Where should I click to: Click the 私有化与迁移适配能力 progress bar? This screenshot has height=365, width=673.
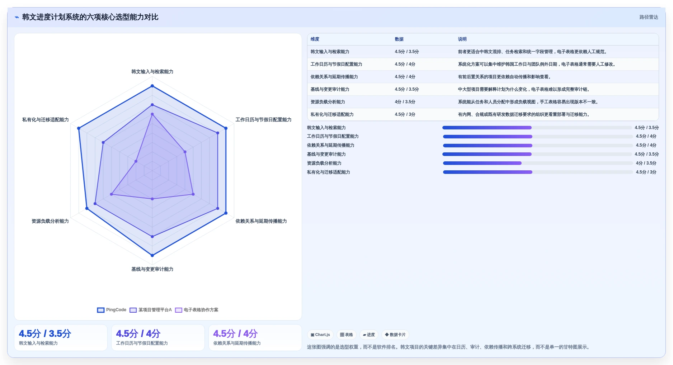tap(538, 172)
